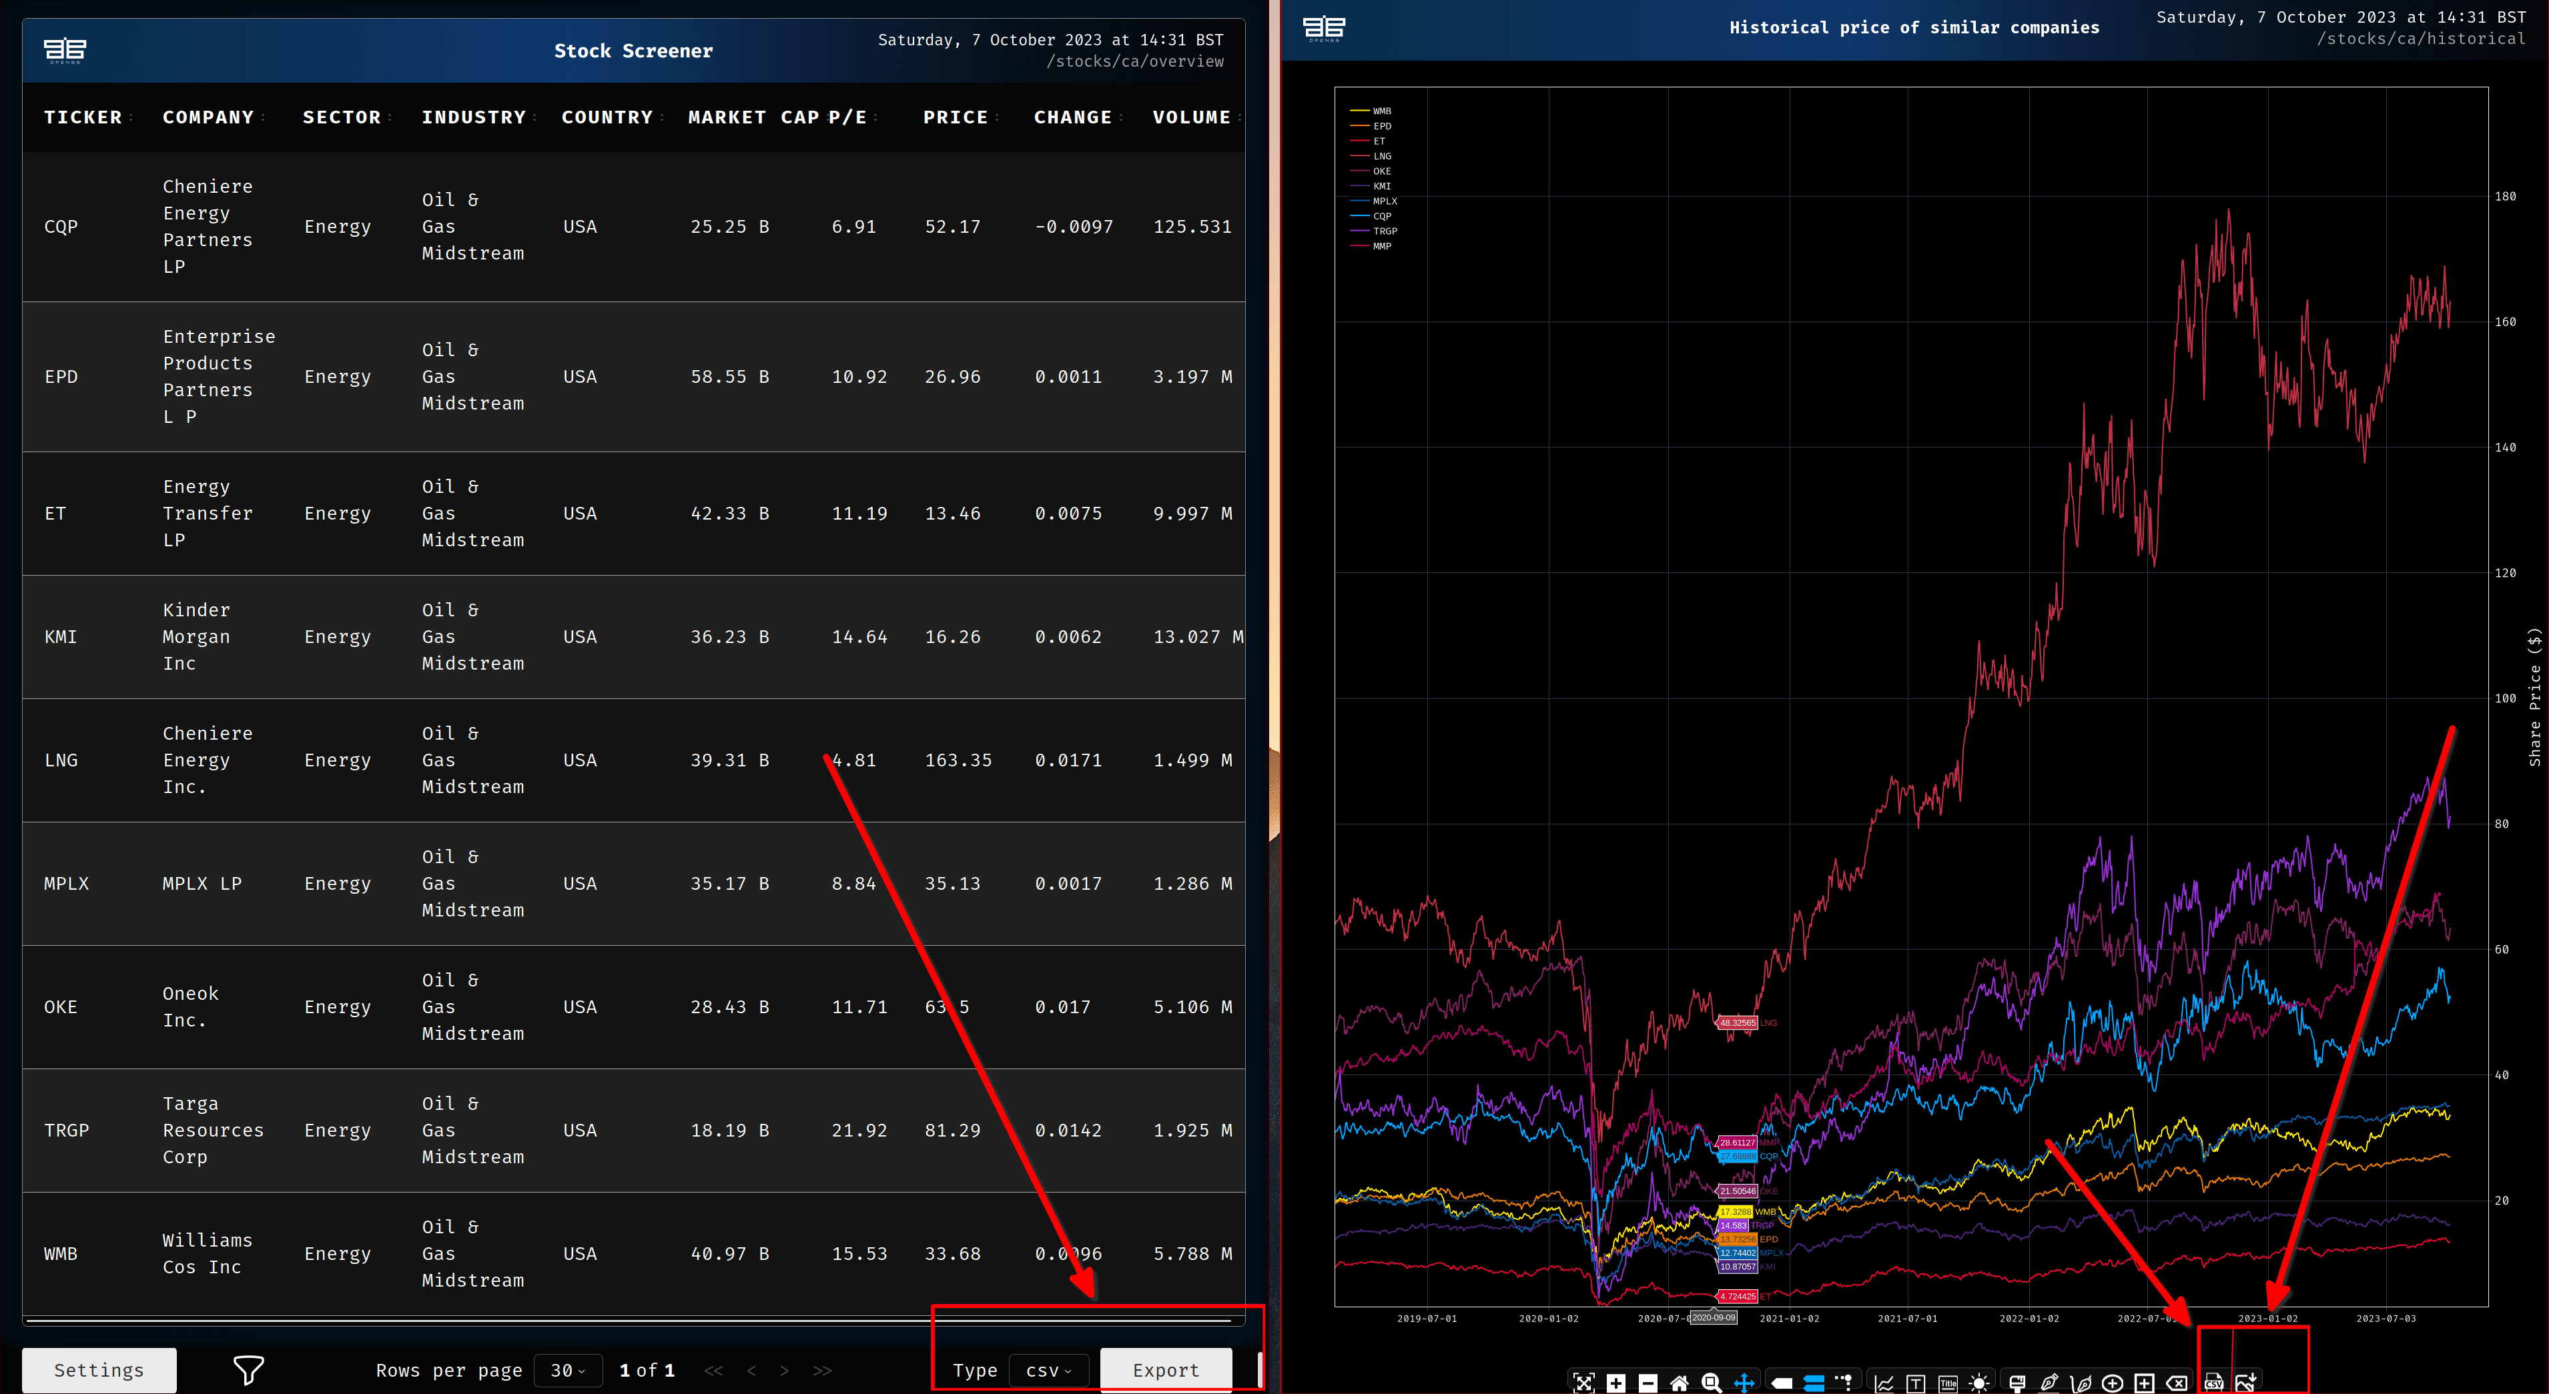Click the Export button
Viewport: 2549px width, 1394px height.
click(1166, 1370)
